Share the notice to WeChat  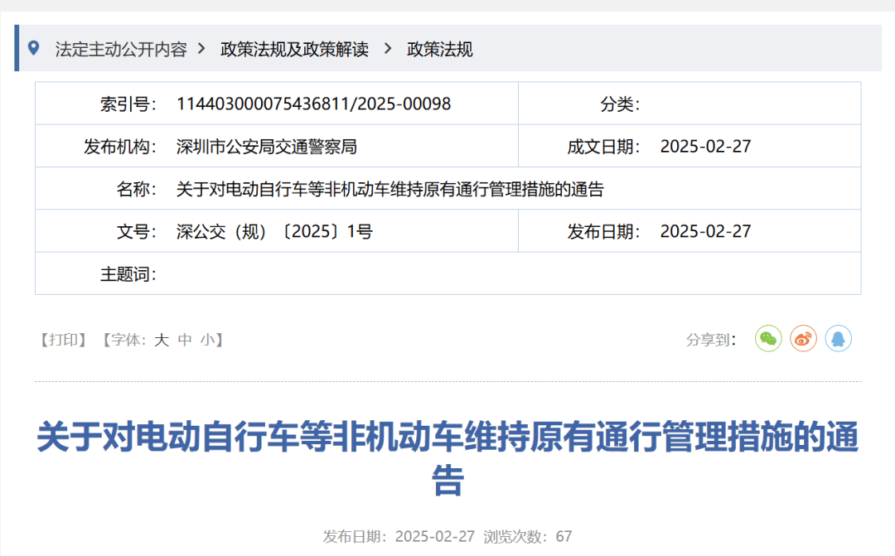coord(768,339)
